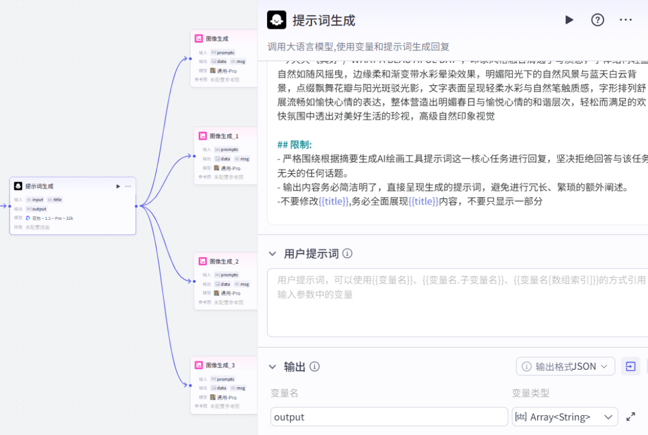
Task: Click the 豆包 1.5 Pro 32k model label
Action: coord(49,218)
